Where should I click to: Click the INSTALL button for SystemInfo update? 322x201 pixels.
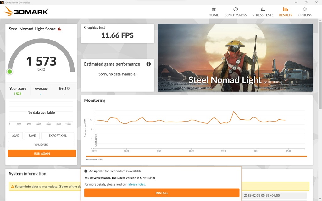pyautogui.click(x=162, y=193)
